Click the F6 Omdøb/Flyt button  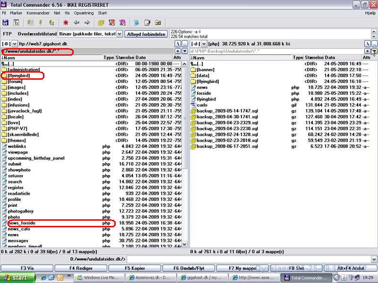pyautogui.click(x=189, y=268)
